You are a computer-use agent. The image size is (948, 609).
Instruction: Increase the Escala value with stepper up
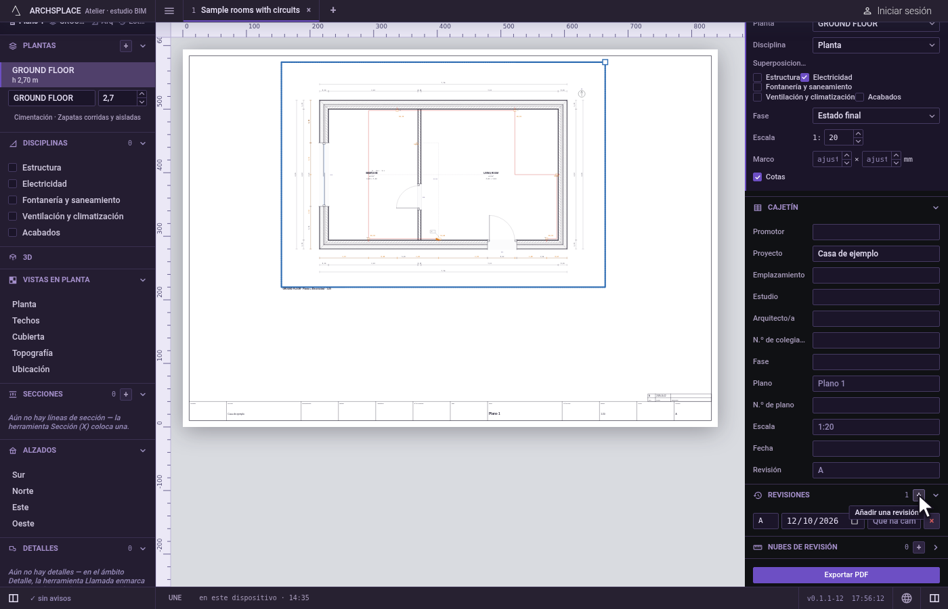click(858, 134)
